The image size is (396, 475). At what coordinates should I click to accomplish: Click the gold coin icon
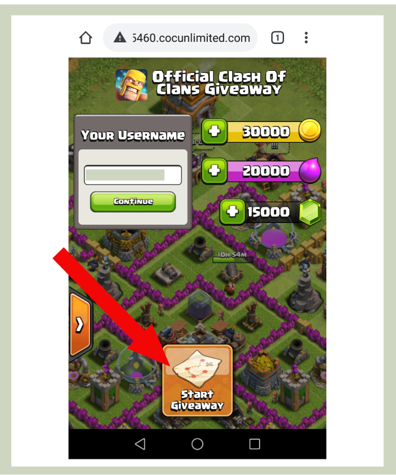point(310,130)
